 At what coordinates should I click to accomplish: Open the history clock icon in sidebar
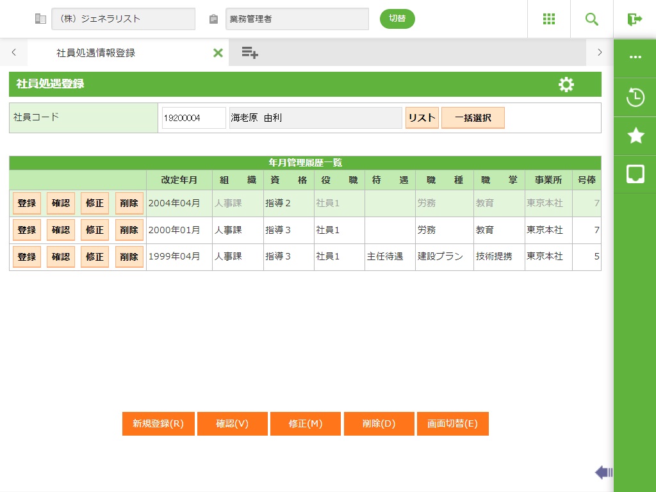pyautogui.click(x=635, y=97)
